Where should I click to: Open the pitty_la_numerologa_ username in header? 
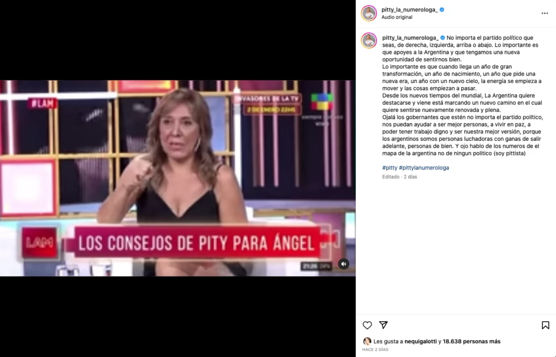[409, 10]
